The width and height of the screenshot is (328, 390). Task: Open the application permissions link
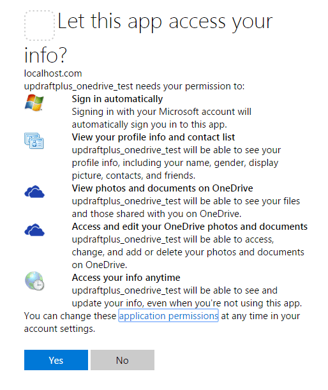click(168, 315)
